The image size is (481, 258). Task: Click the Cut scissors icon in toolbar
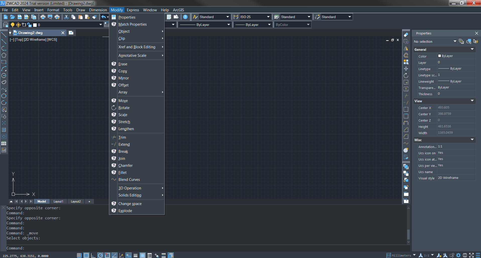coord(66,17)
